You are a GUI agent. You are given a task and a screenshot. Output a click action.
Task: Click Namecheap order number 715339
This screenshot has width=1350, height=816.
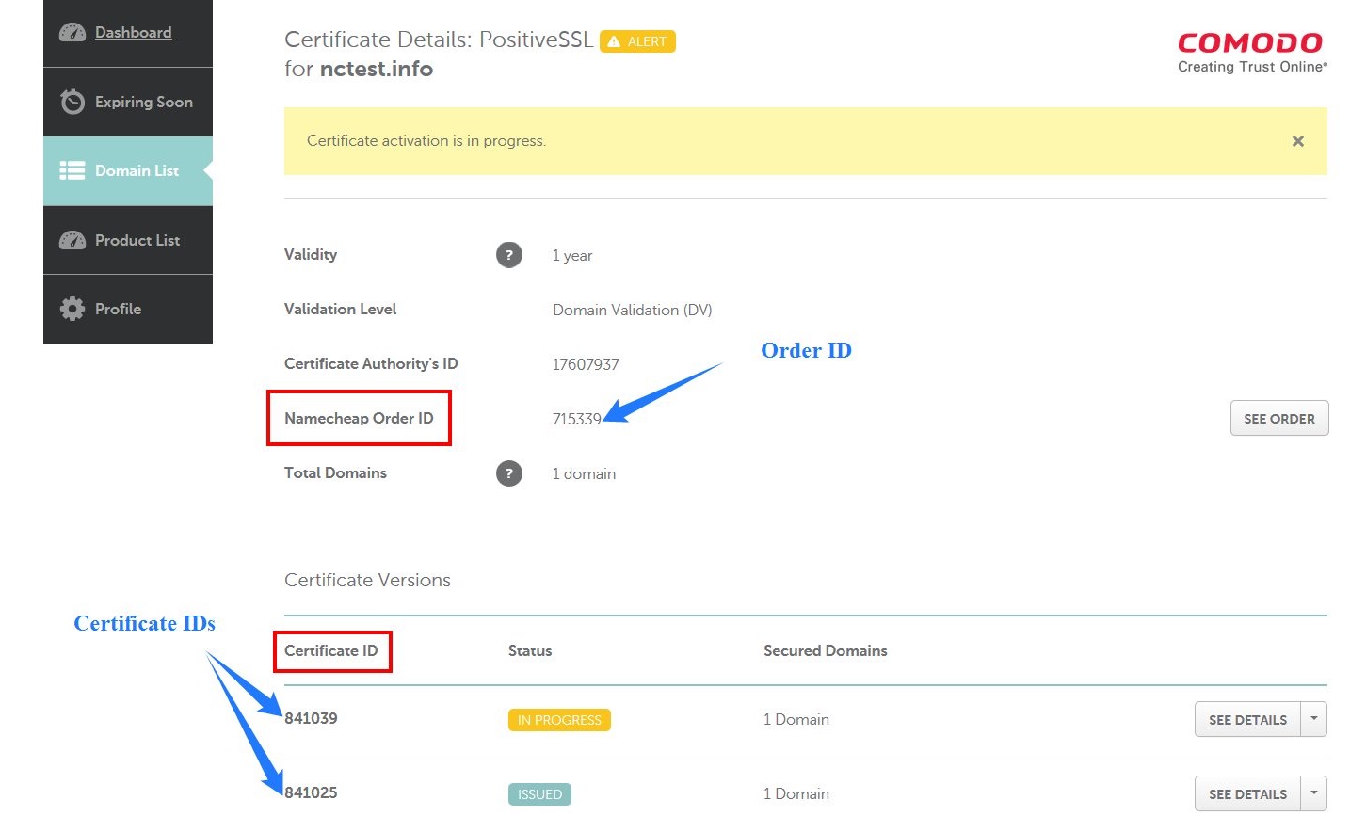click(x=576, y=419)
